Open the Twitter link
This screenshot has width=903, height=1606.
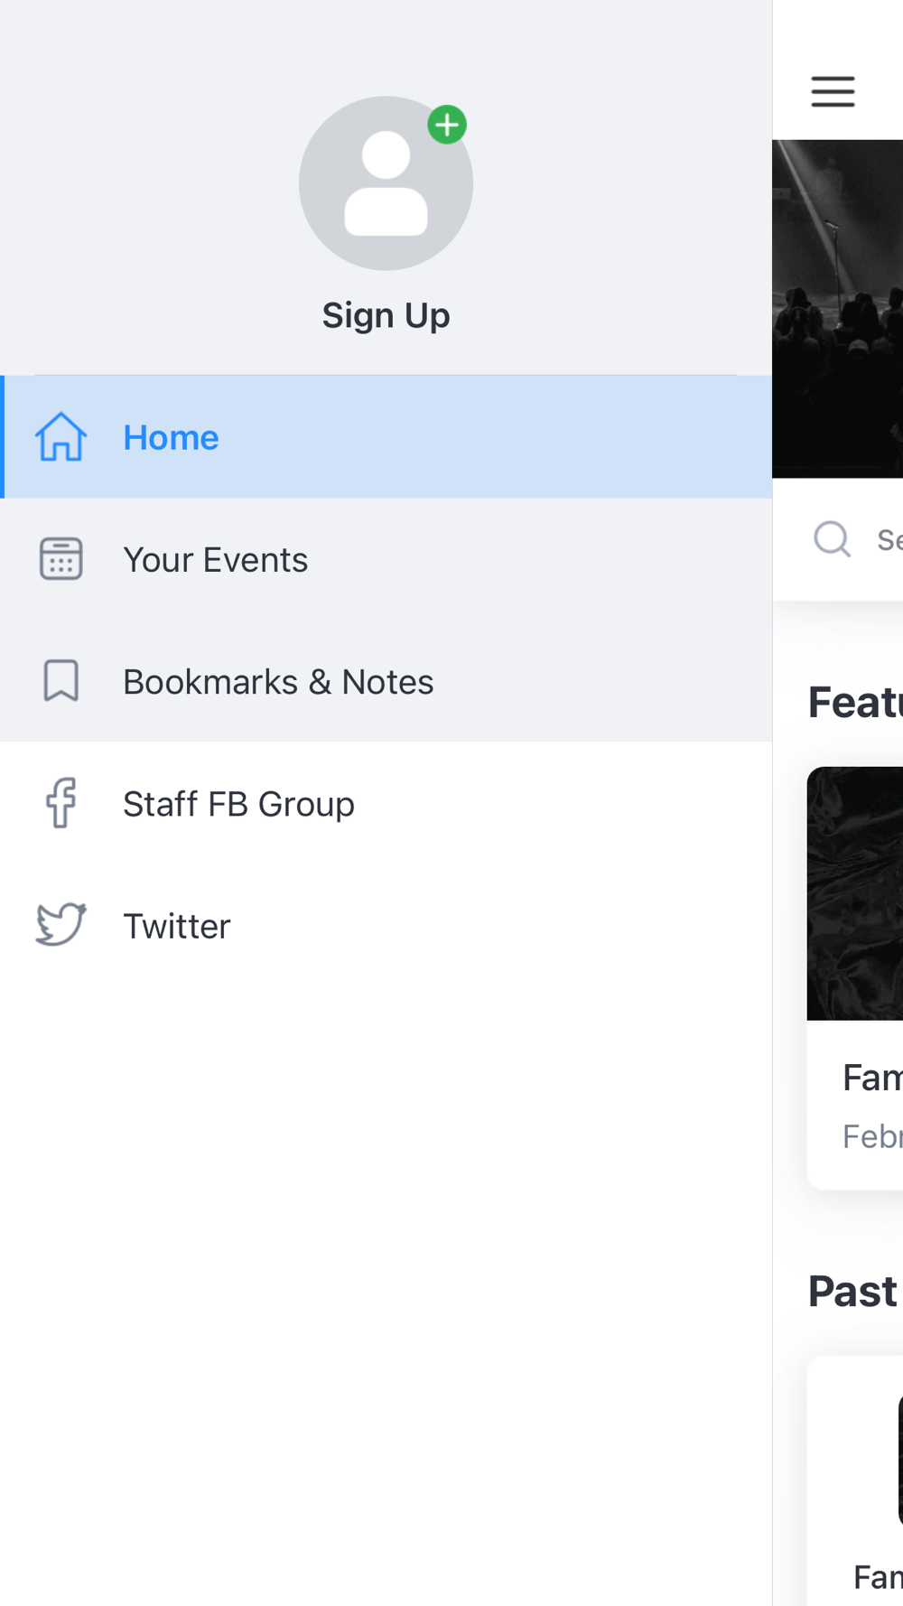(x=386, y=925)
